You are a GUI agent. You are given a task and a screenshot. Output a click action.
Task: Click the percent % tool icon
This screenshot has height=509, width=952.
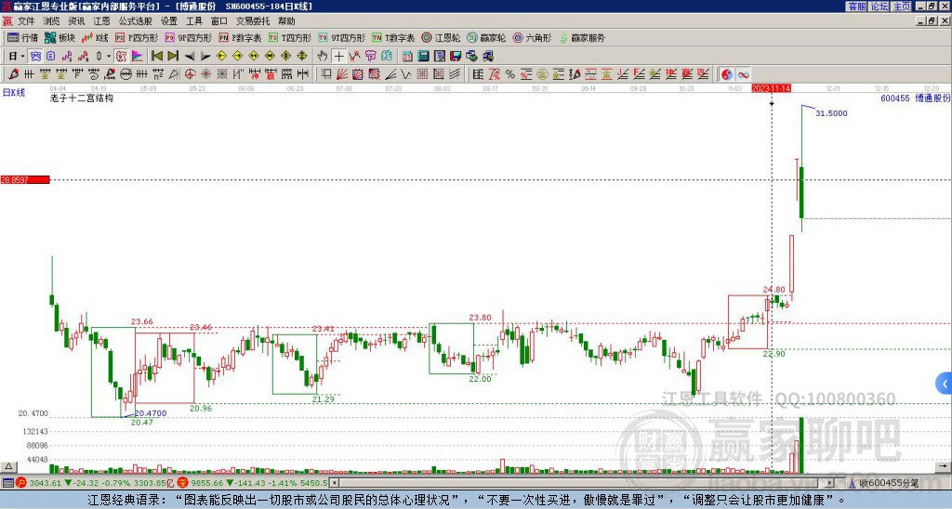510,74
